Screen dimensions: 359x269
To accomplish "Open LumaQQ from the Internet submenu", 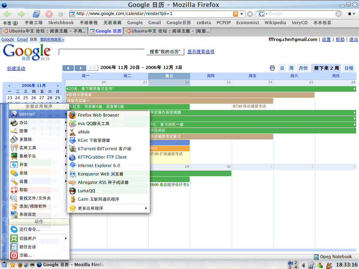I will pyautogui.click(x=108, y=191).
